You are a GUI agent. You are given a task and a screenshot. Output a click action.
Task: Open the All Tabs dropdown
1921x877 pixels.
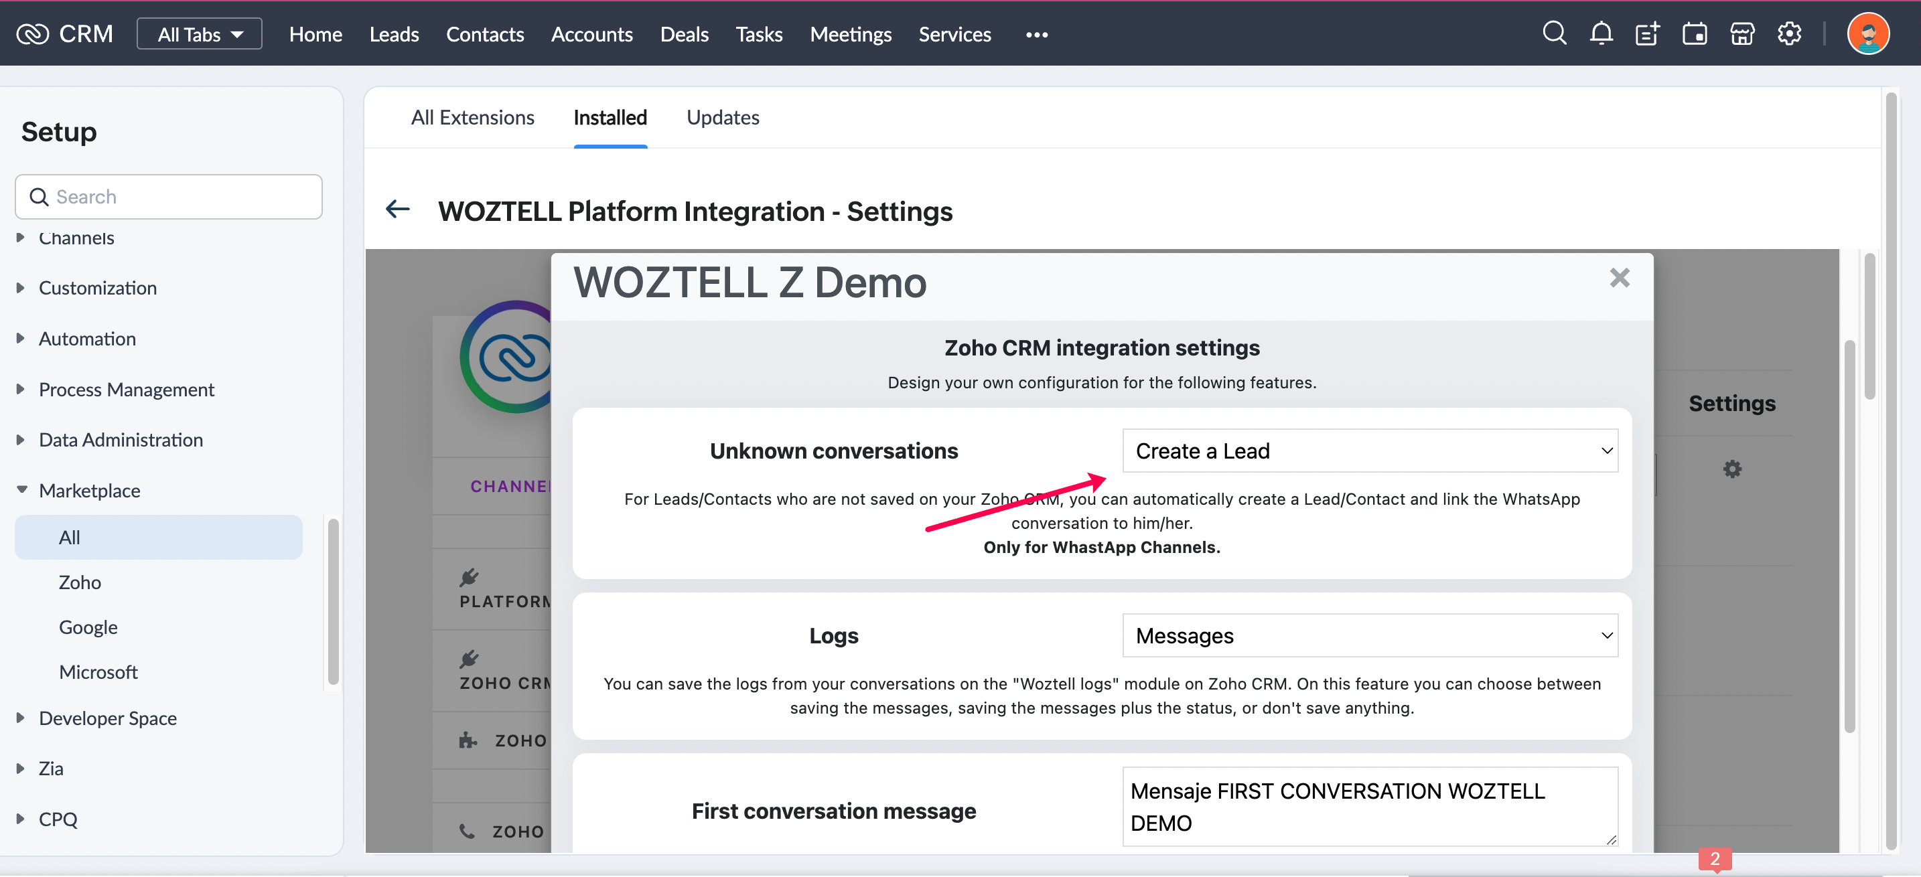(199, 33)
